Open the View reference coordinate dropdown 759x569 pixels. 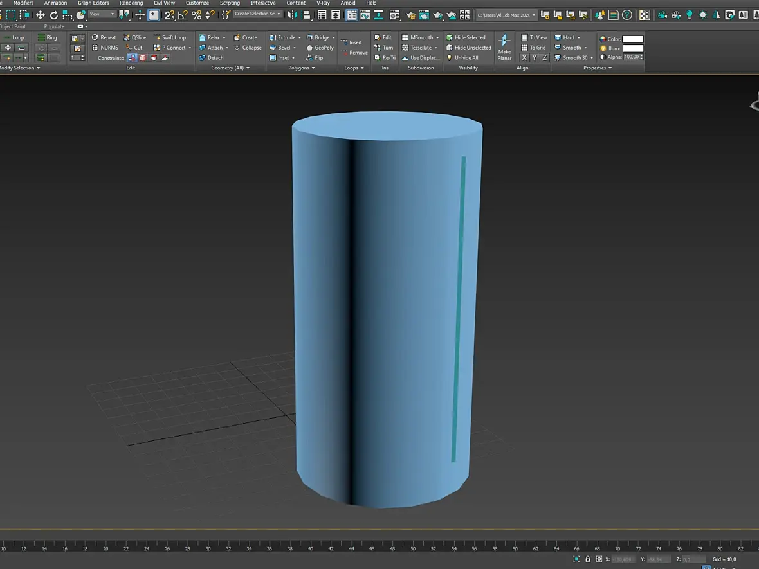(102, 14)
